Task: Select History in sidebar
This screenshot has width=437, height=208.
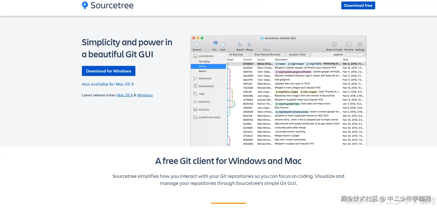Action: (x=208, y=66)
